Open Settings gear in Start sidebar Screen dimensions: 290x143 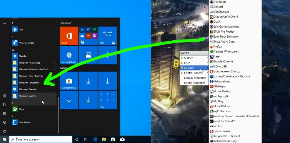[5, 122]
